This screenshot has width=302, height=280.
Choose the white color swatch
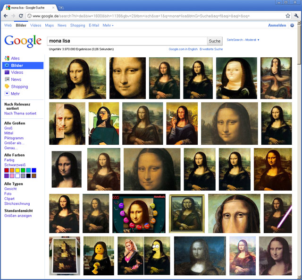17,176
